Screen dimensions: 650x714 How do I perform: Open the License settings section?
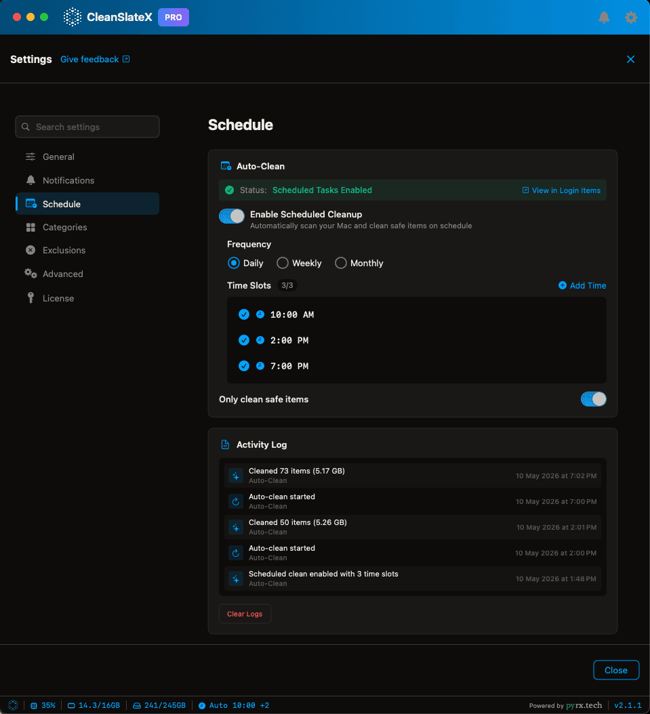point(87,298)
